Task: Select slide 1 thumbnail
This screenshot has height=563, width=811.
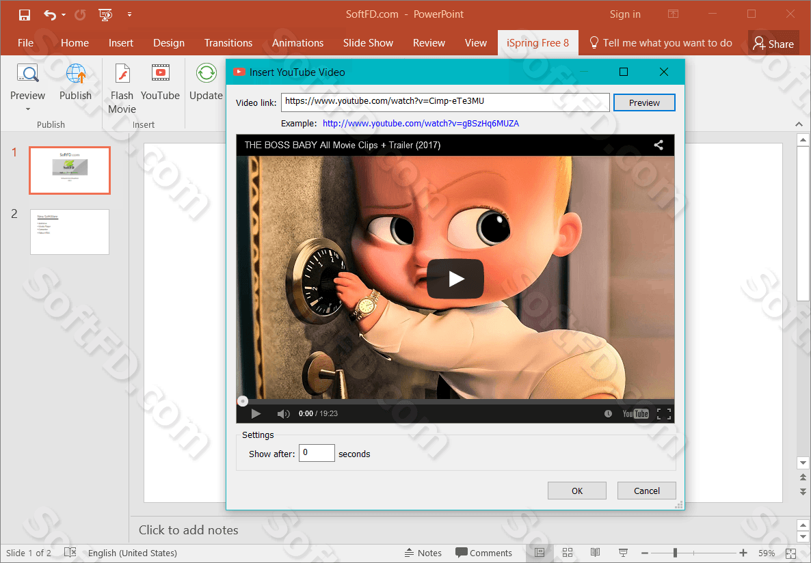Action: click(70, 170)
